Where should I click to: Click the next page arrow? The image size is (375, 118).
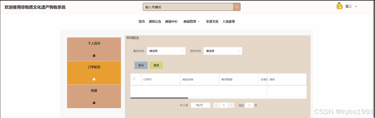point(231,105)
